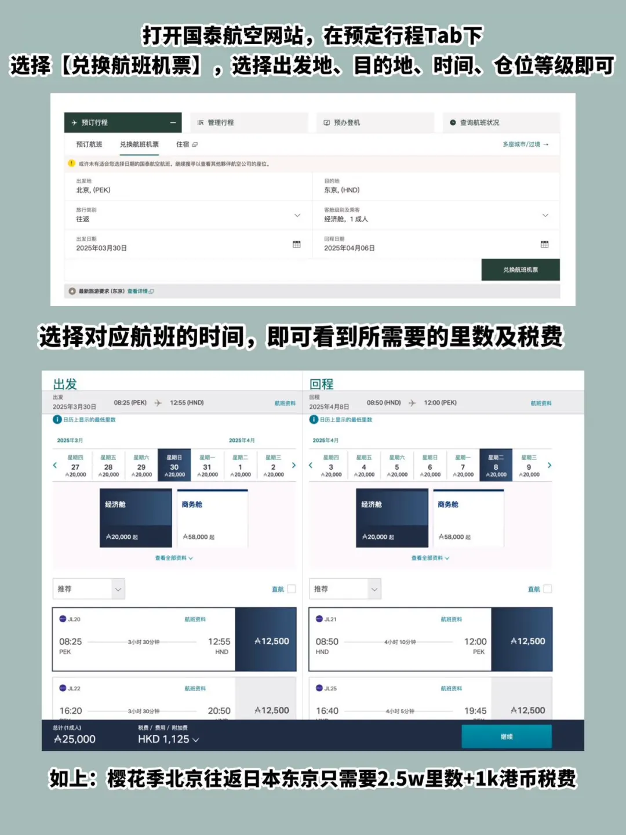The height and width of the screenshot is (835, 626).
Task: Click the 总计 25,000 miles total
Action: pyautogui.click(x=74, y=739)
